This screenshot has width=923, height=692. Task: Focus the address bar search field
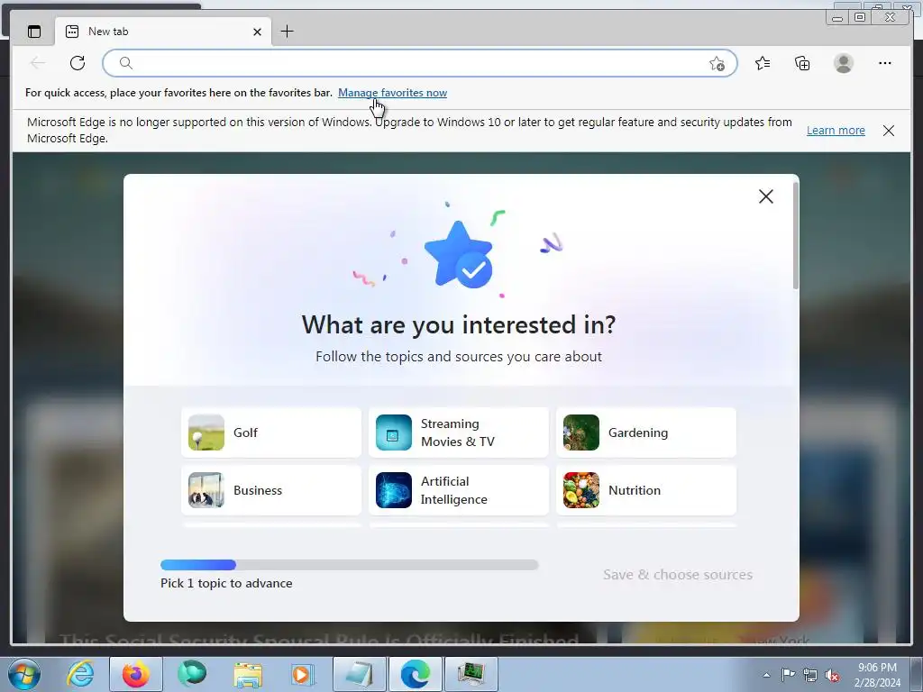[x=420, y=63]
